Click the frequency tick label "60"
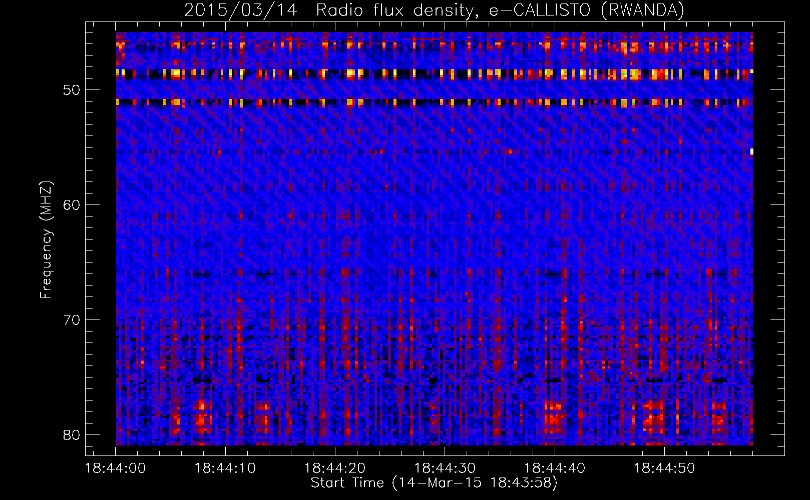The image size is (810, 500). tap(72, 205)
